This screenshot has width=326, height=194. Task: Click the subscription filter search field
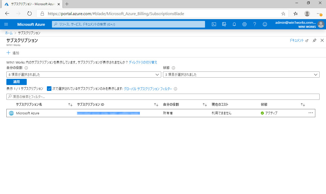(163, 97)
